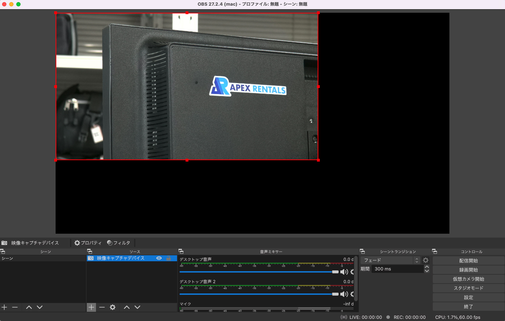
Task: Open source properties gear in ソース panel footer
Action: (x=113, y=307)
